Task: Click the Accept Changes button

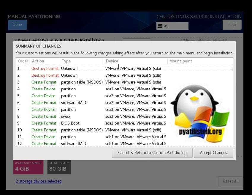Action: [213, 153]
